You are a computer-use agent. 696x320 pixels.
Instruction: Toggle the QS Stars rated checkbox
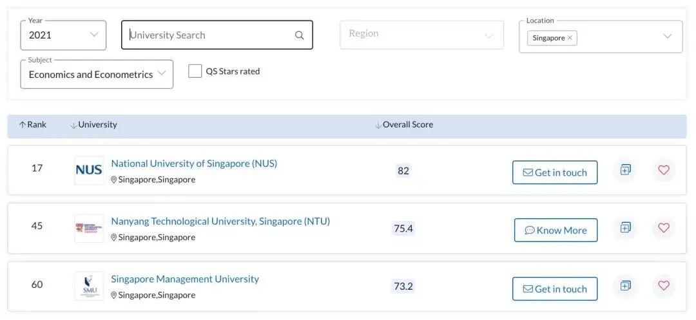(x=195, y=71)
